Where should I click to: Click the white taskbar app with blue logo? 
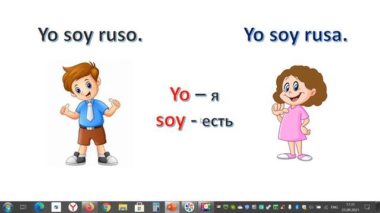[56, 207]
